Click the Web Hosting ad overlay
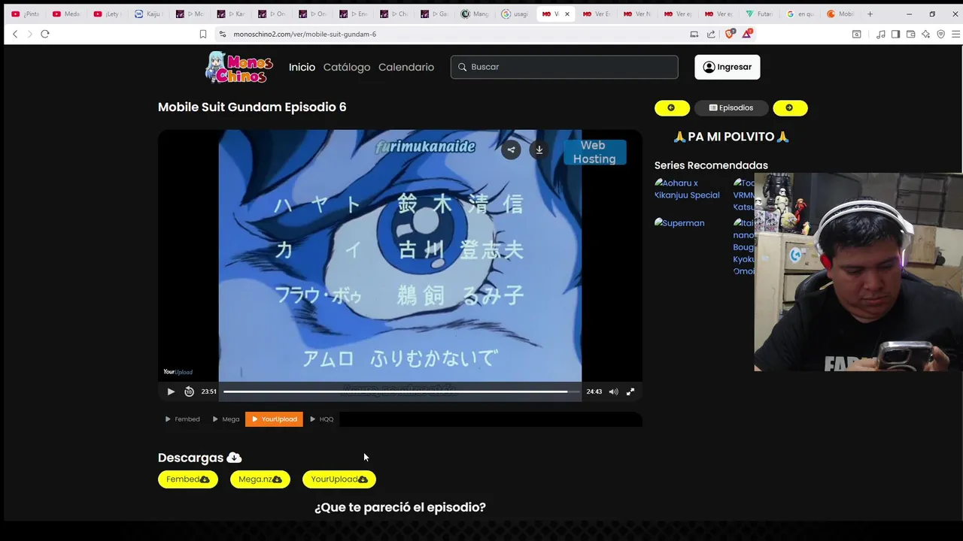 [x=594, y=153]
